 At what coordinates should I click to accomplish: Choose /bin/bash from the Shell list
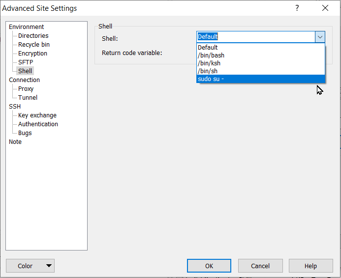click(211, 56)
